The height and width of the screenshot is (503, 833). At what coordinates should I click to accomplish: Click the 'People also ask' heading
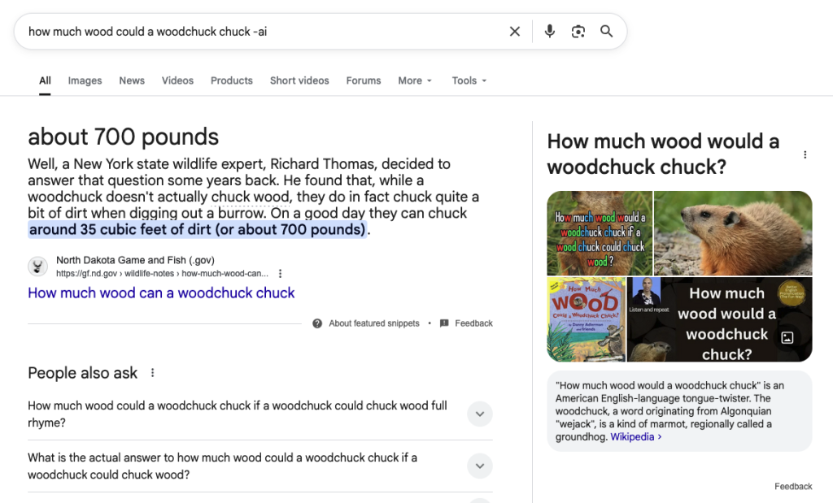point(82,373)
